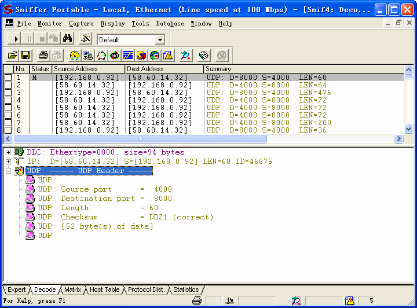417x308 pixels.
Task: Check the box for packet 1
Action: point(8,78)
